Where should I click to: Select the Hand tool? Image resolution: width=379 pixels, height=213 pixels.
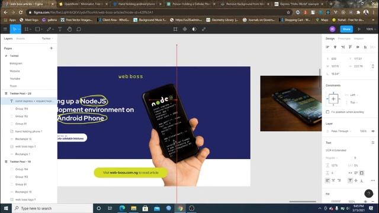tap(69, 29)
